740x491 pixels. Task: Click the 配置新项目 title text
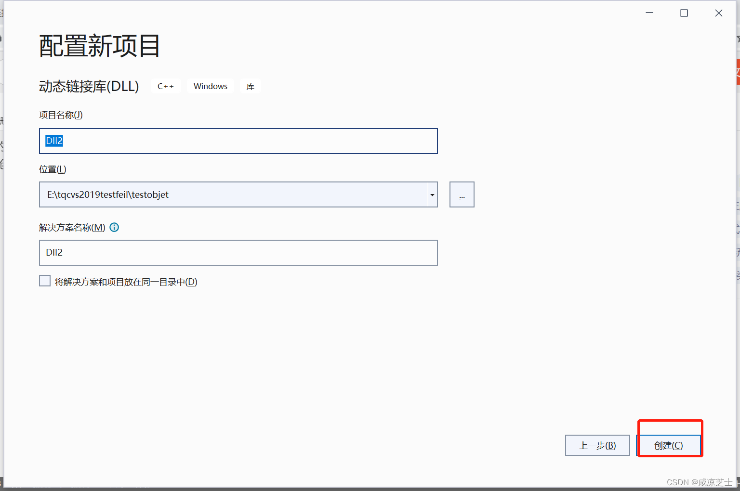point(99,46)
